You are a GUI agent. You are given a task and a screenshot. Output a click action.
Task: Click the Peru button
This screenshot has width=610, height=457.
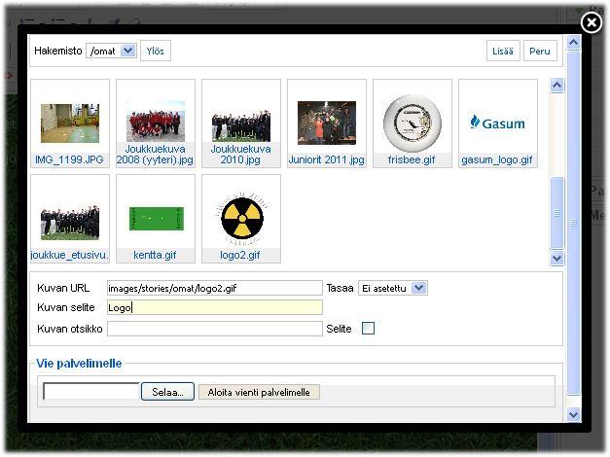(540, 51)
